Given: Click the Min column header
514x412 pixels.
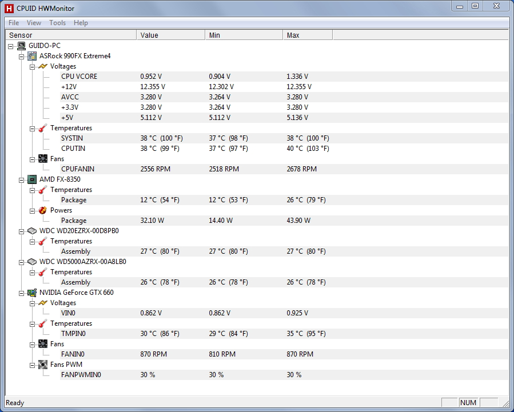Looking at the screenshot, I should click(244, 35).
